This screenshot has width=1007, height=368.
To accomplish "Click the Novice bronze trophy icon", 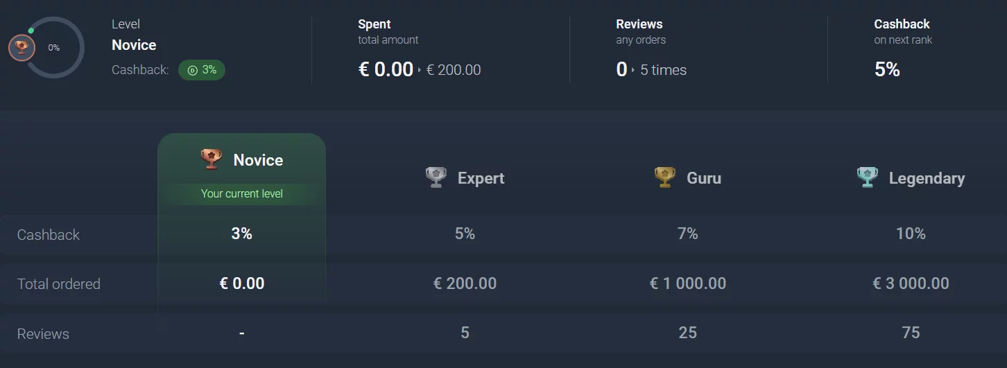I will point(212,159).
